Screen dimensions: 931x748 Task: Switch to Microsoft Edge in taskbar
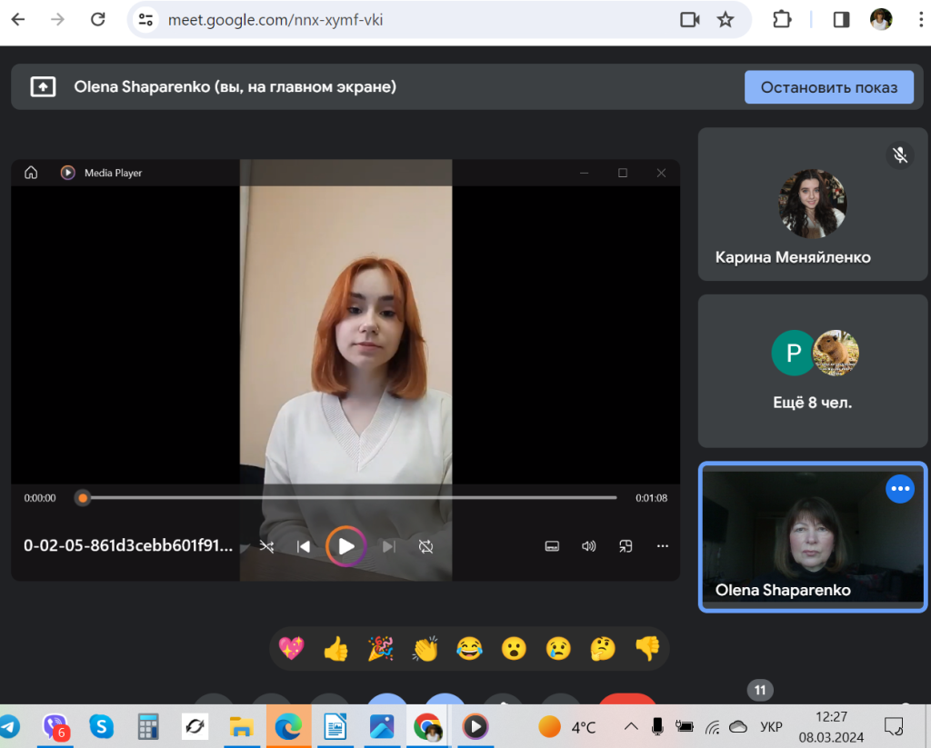[288, 726]
